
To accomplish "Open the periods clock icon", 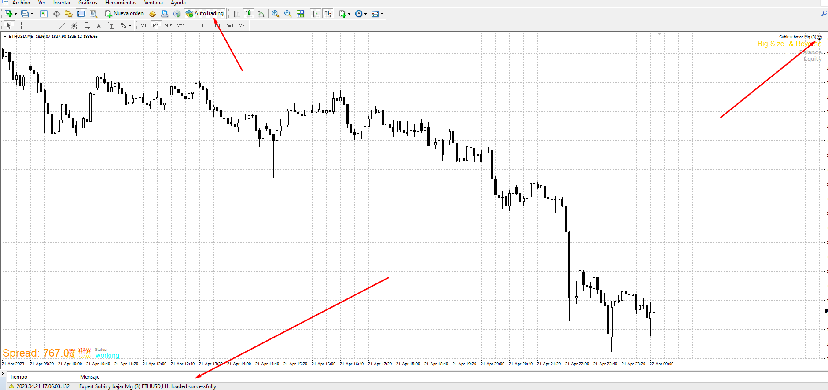I will click(x=359, y=14).
